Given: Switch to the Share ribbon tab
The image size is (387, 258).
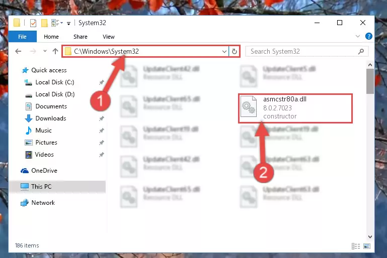Looking at the screenshot, I should 81,37.
